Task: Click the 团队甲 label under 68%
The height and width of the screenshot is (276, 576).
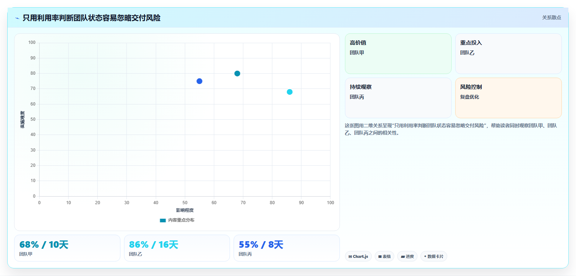Action: (x=26, y=254)
